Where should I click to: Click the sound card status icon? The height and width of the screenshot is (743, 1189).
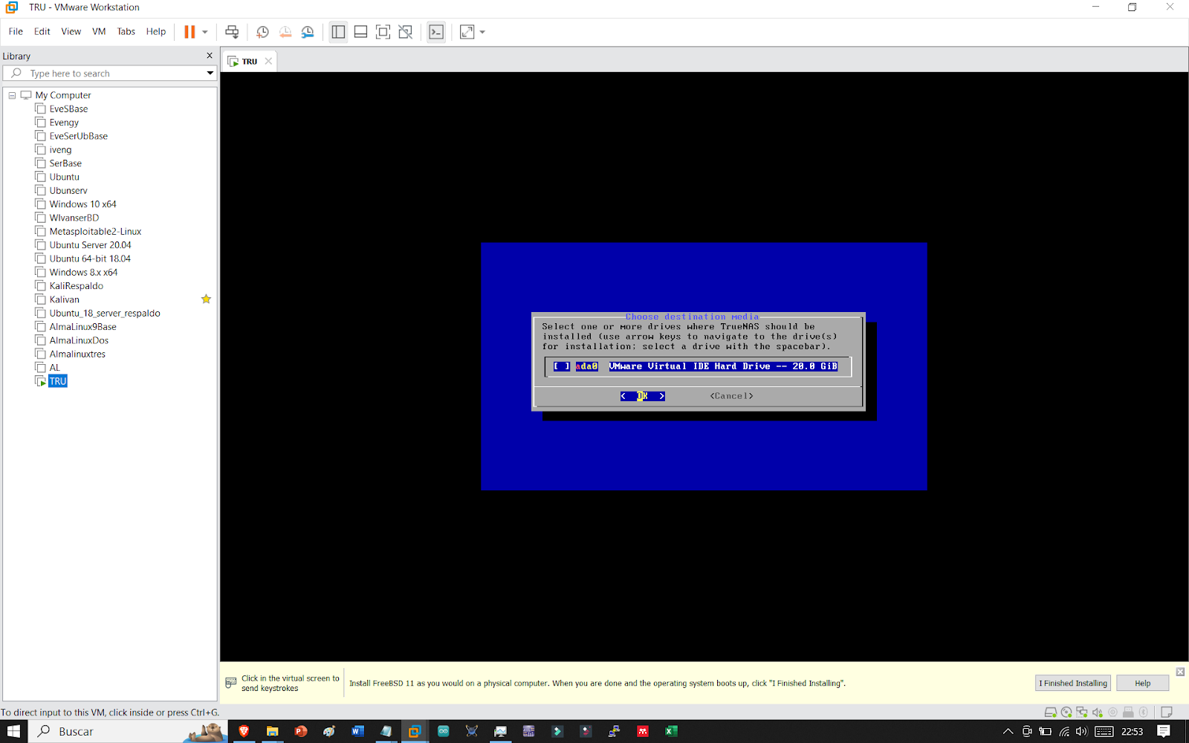(x=1098, y=712)
